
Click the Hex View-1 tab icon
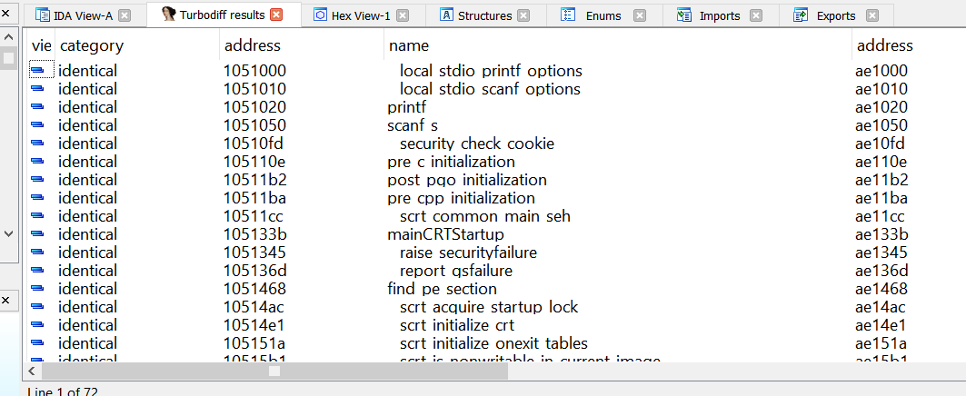pos(320,15)
